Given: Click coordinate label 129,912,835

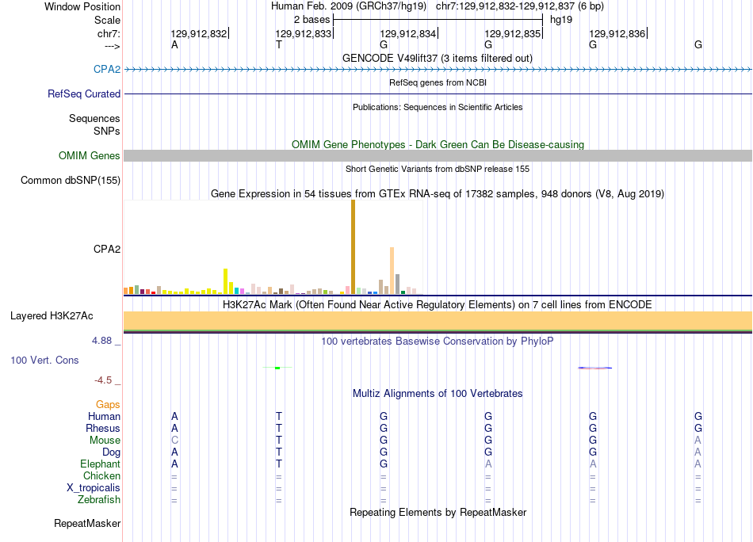Looking at the screenshot, I should [513, 33].
